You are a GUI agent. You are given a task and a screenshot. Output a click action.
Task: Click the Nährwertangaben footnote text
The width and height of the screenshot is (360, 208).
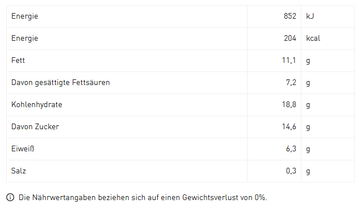click(143, 197)
